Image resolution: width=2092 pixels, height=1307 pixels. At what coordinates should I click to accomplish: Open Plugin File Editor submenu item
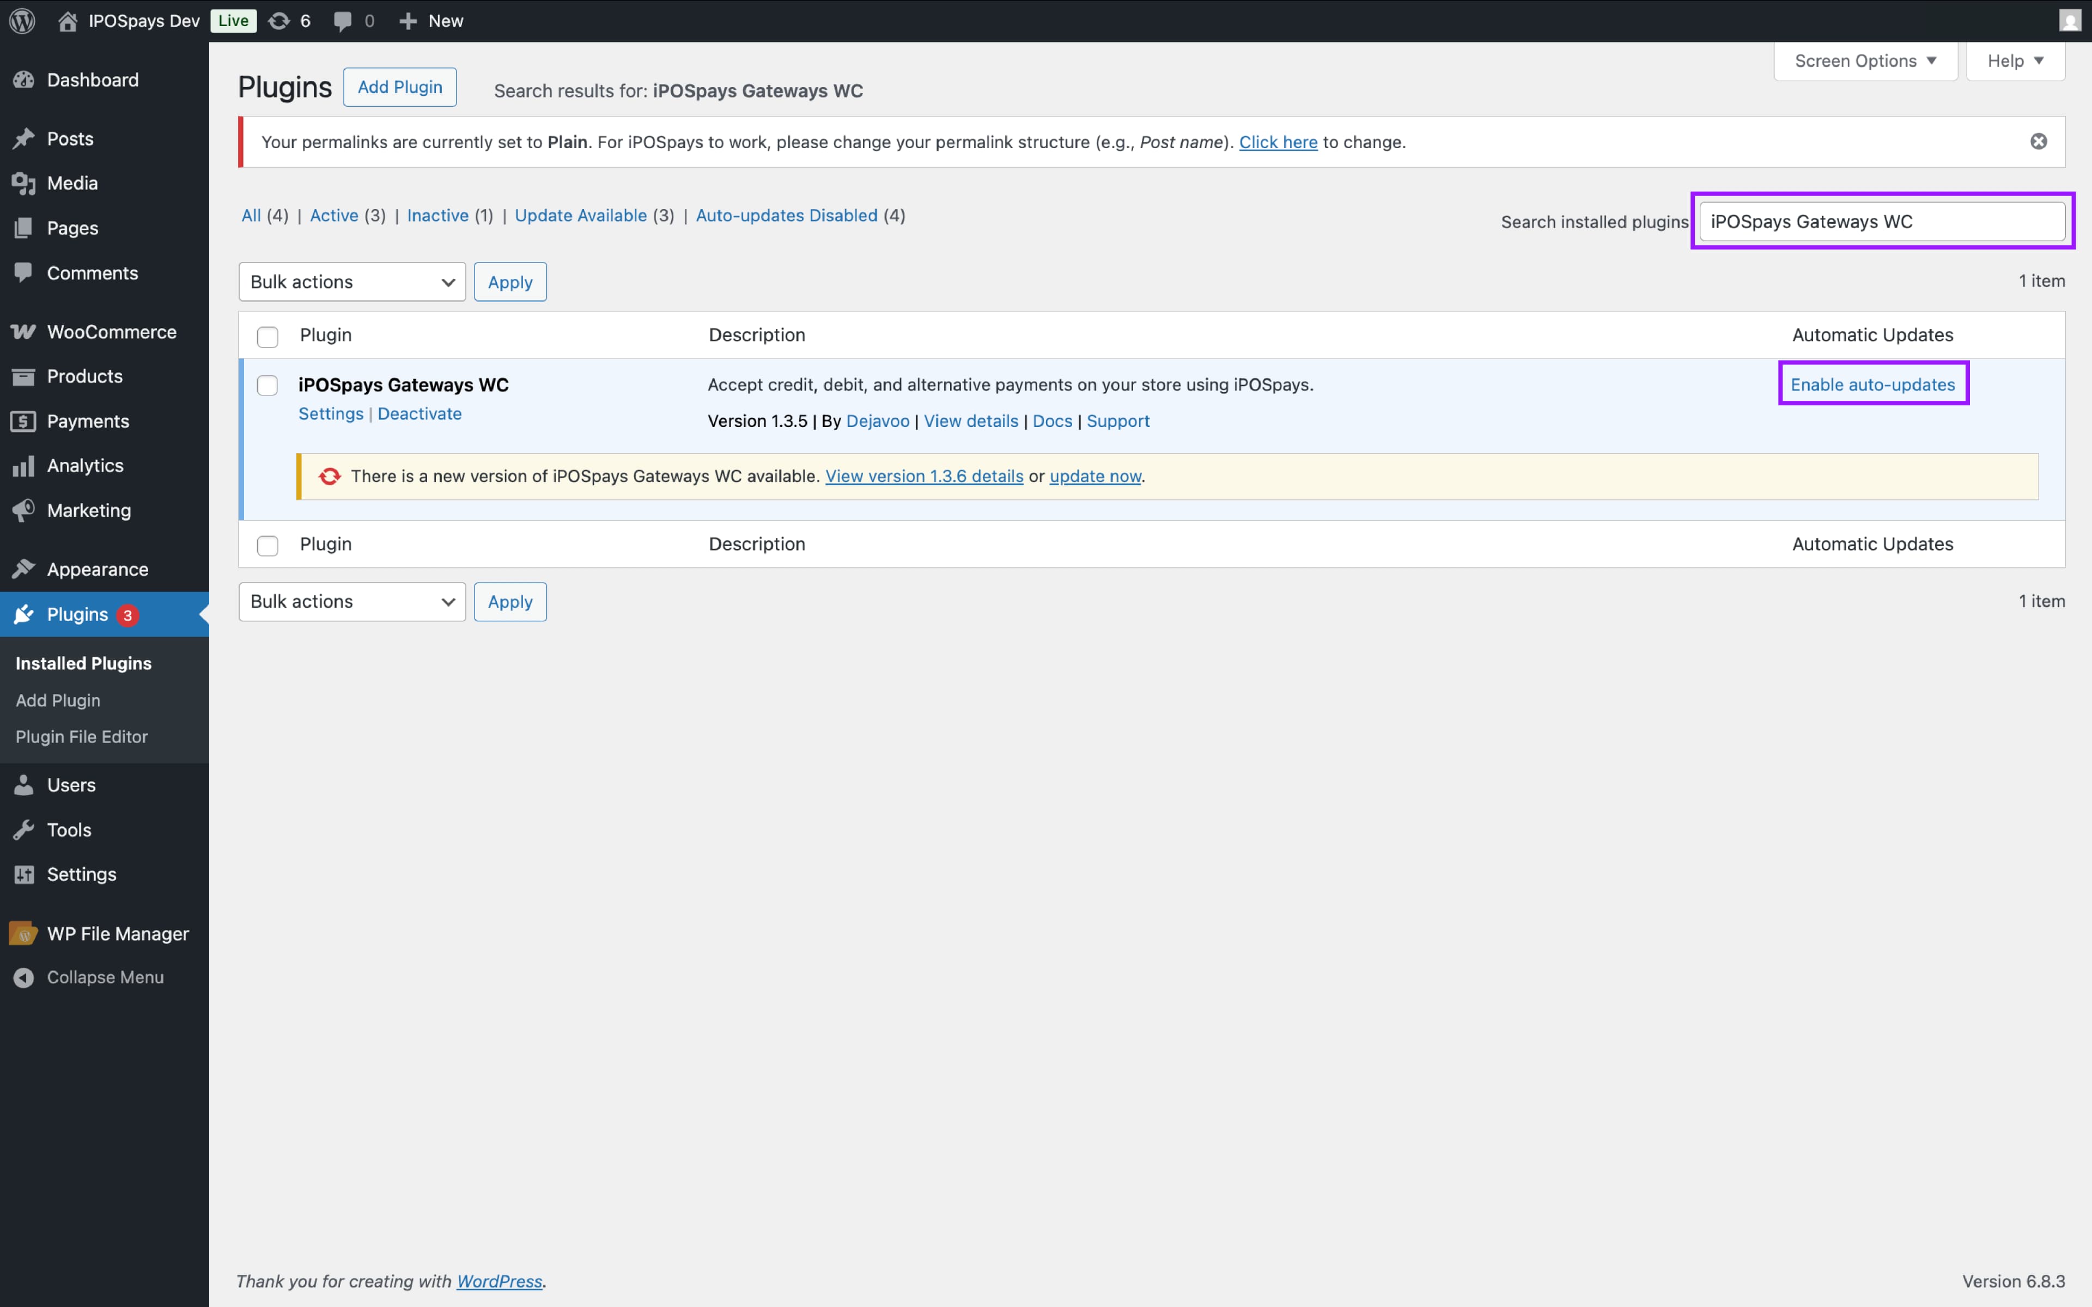[81, 736]
